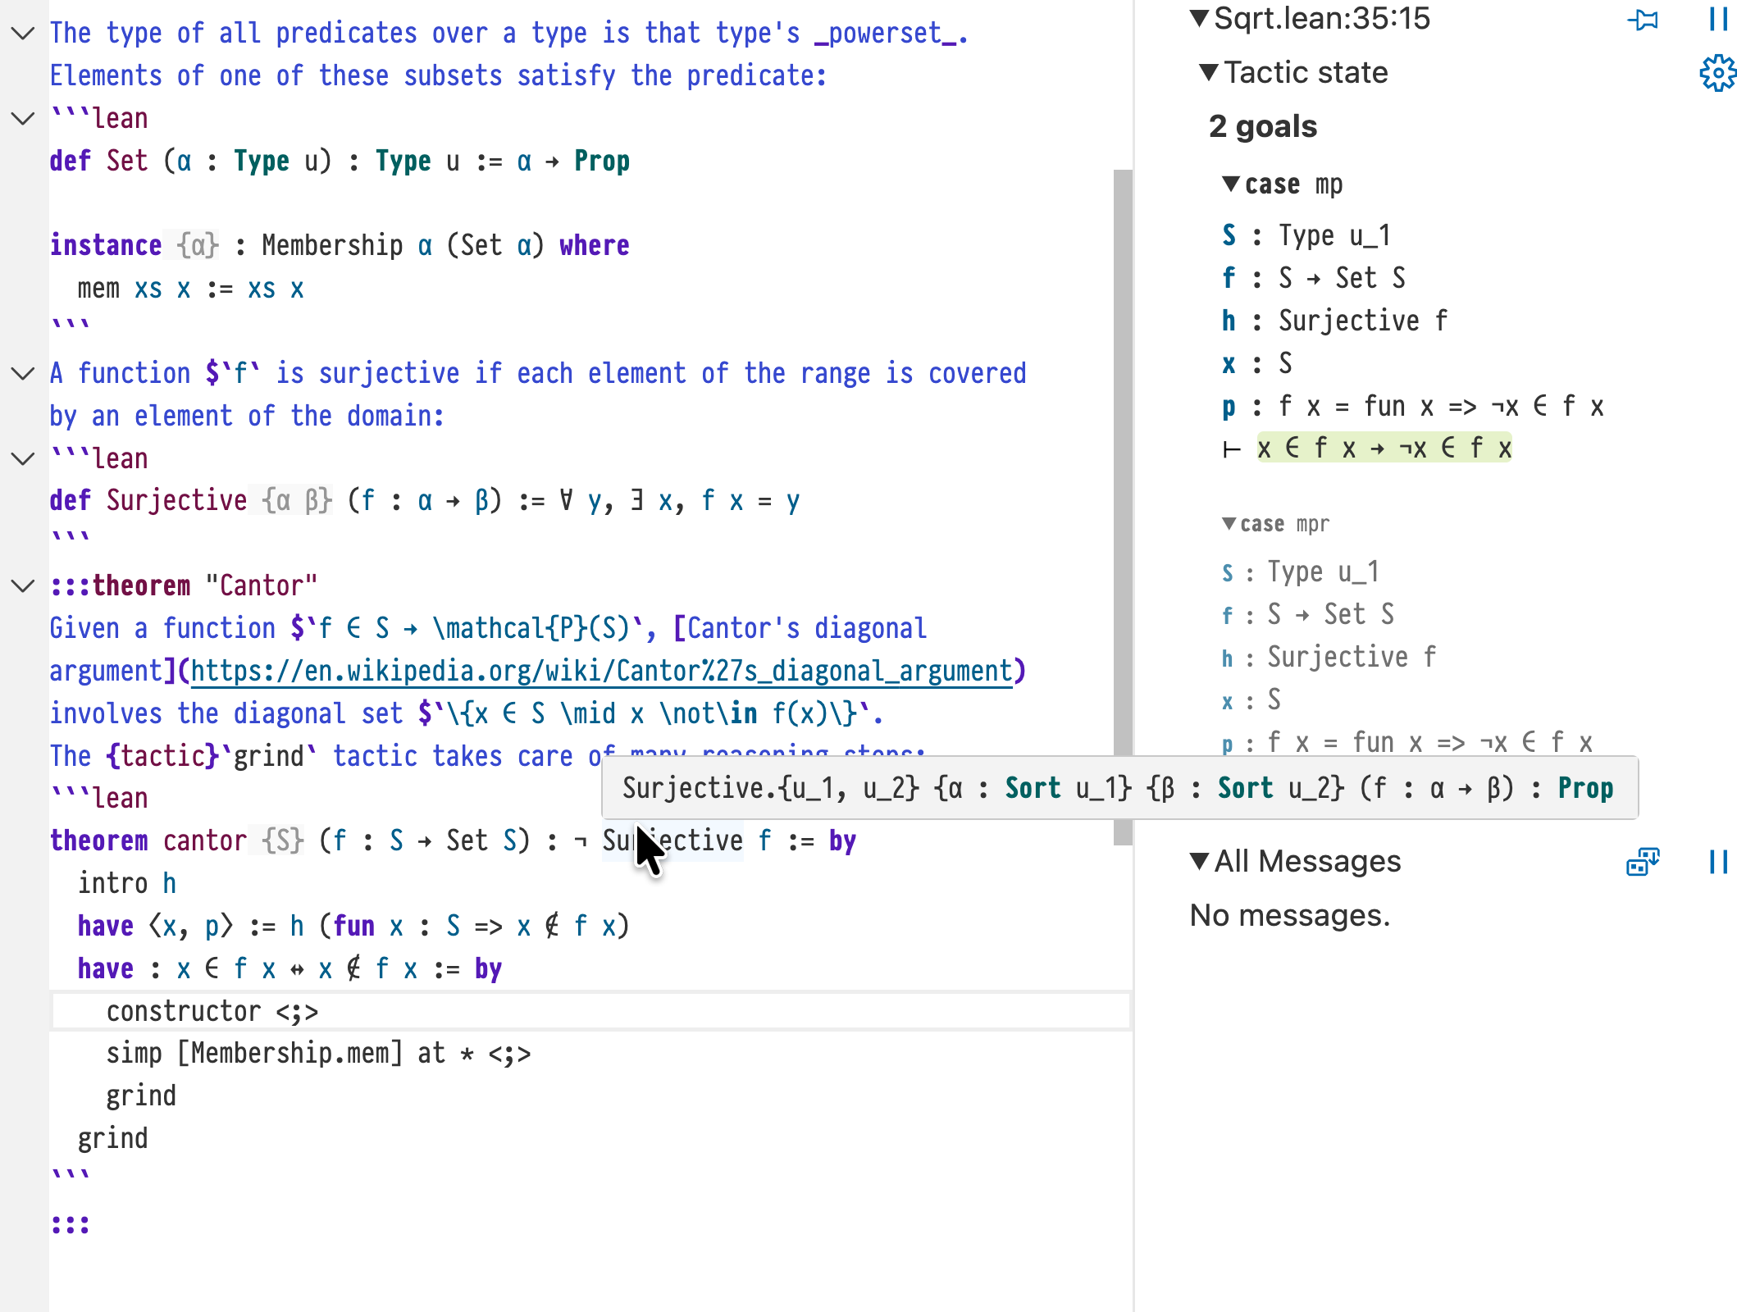Fold the first lean code block with Set
This screenshot has height=1312, width=1737.
click(x=23, y=119)
